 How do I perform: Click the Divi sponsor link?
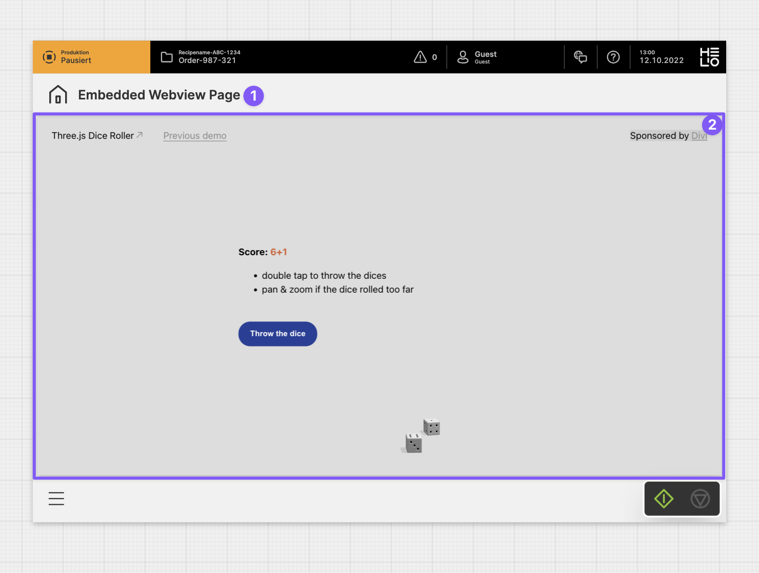pos(699,136)
